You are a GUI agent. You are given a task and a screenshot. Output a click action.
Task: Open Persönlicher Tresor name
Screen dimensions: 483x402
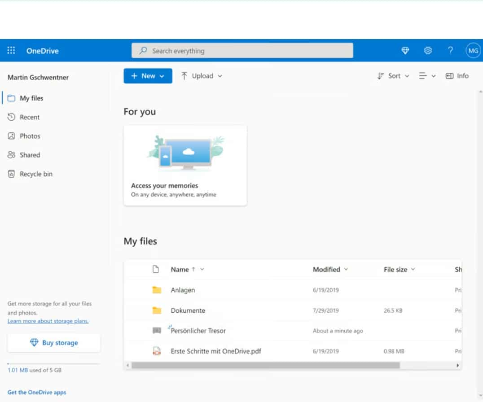(198, 331)
